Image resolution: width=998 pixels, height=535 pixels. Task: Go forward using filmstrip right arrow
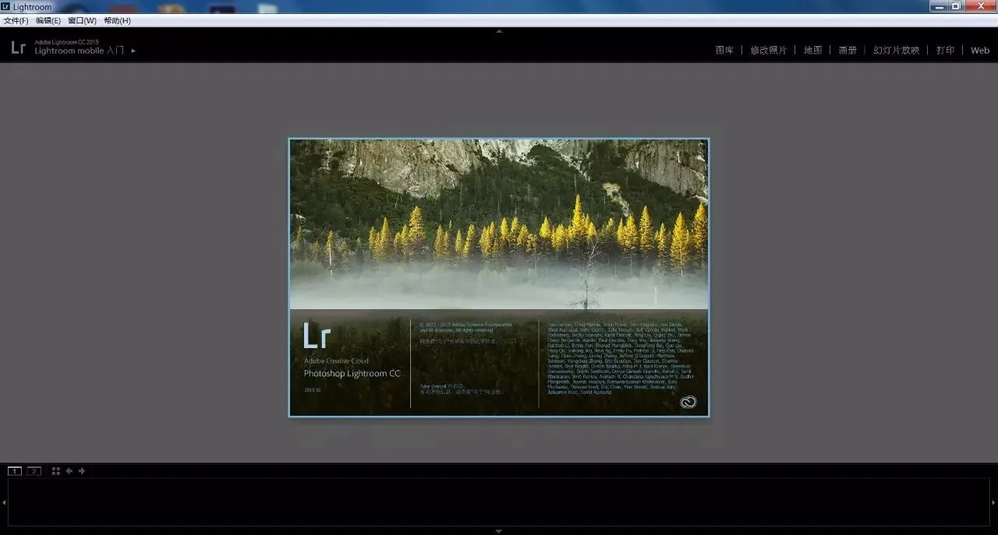pyautogui.click(x=82, y=471)
